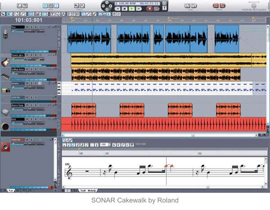Screen dimensions: 270x210
Task: Select the arrow Select tool in the toolbar
Action: coord(9,14)
